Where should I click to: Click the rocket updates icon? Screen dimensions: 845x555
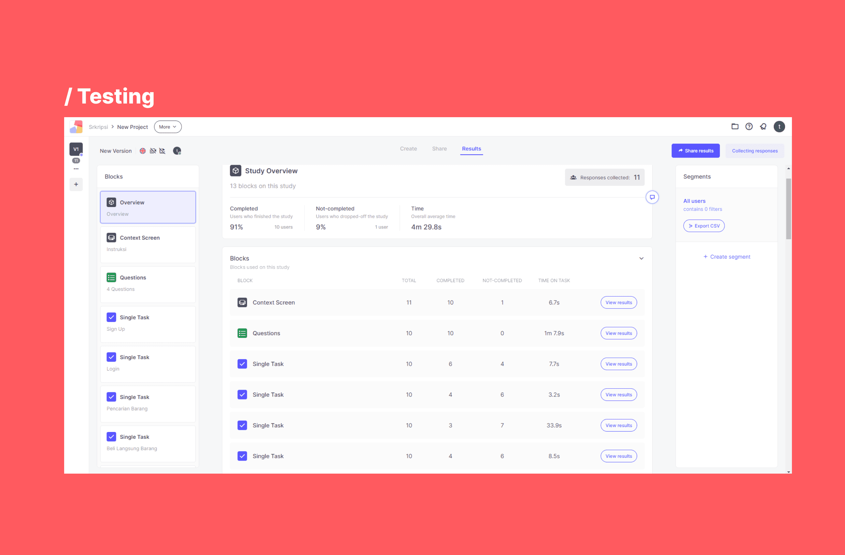coord(763,126)
